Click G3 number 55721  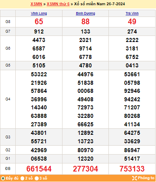coord(39,141)
